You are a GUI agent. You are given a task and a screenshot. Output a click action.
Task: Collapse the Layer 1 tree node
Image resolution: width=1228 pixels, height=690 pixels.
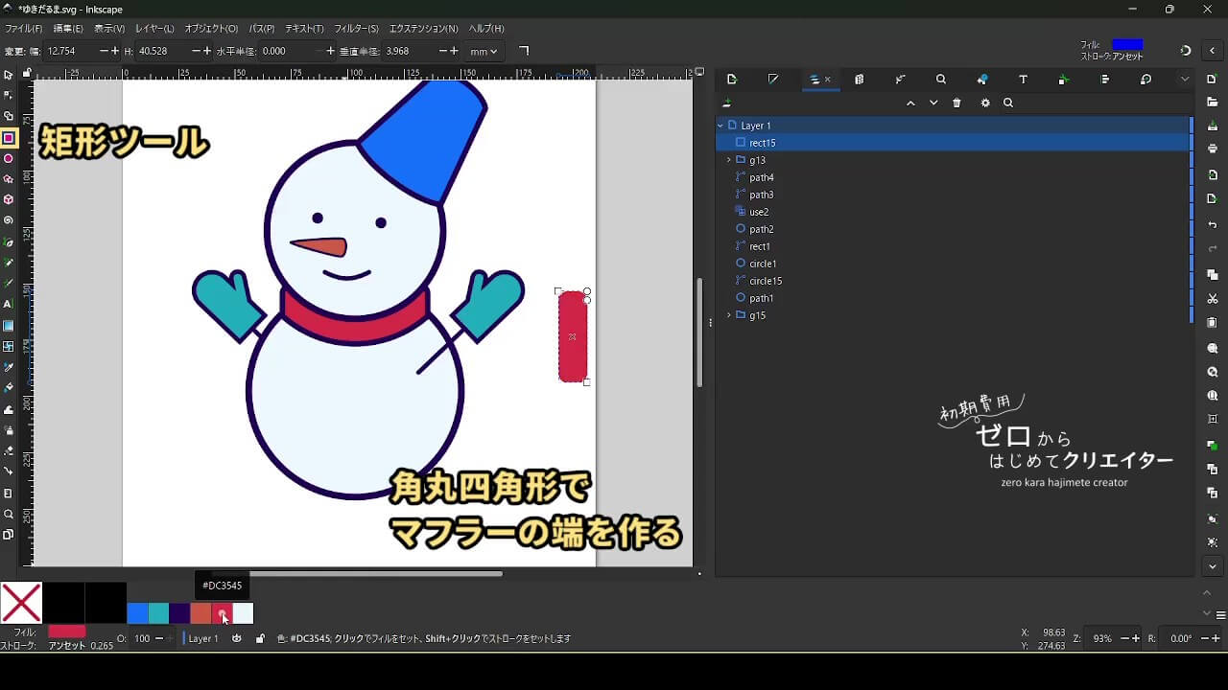(720, 126)
